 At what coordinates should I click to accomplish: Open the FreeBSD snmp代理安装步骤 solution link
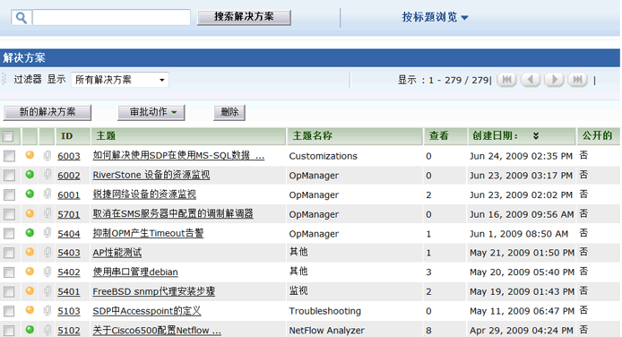(x=154, y=291)
